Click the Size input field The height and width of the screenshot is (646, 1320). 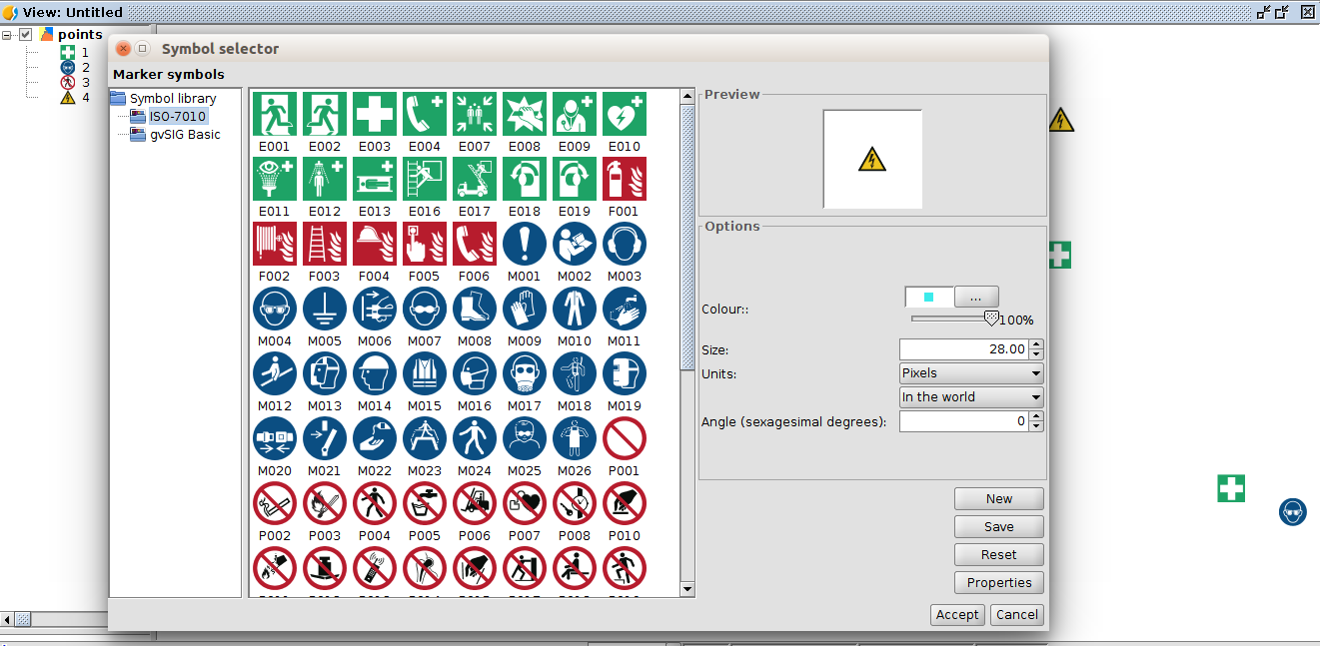coord(963,349)
